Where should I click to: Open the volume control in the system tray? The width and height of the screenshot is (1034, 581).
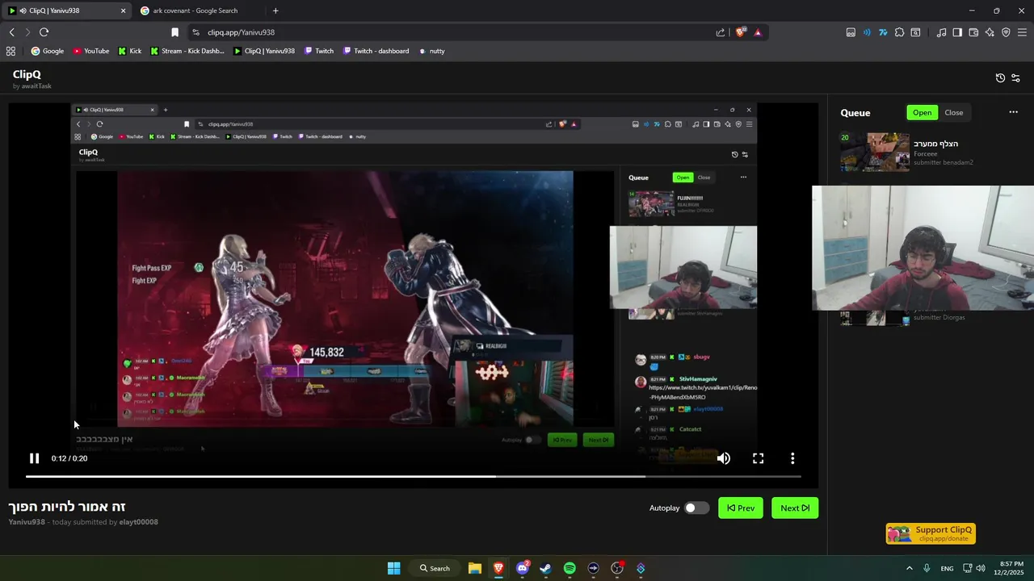tap(981, 568)
